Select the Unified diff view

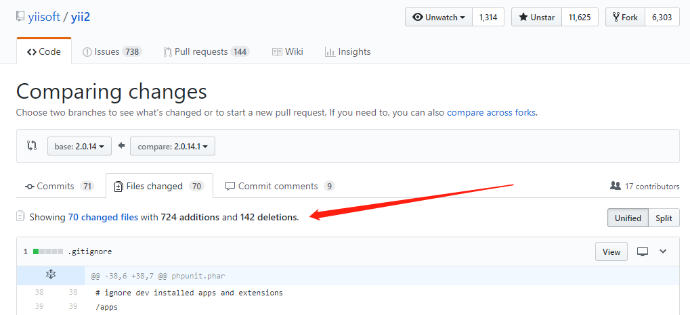tap(628, 218)
